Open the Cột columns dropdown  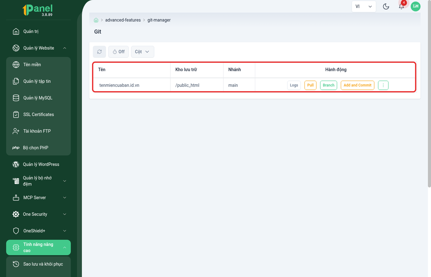143,52
